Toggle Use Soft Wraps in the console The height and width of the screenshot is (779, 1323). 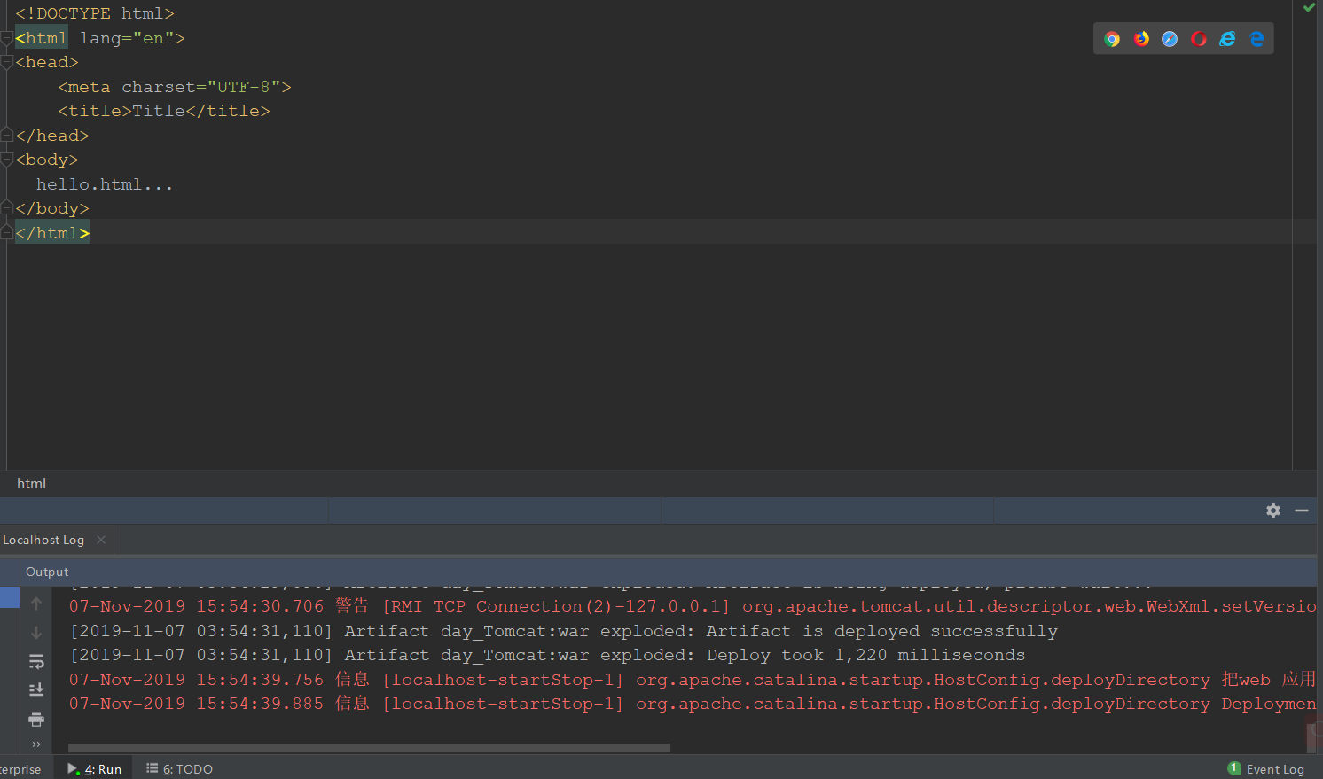pos(36,661)
